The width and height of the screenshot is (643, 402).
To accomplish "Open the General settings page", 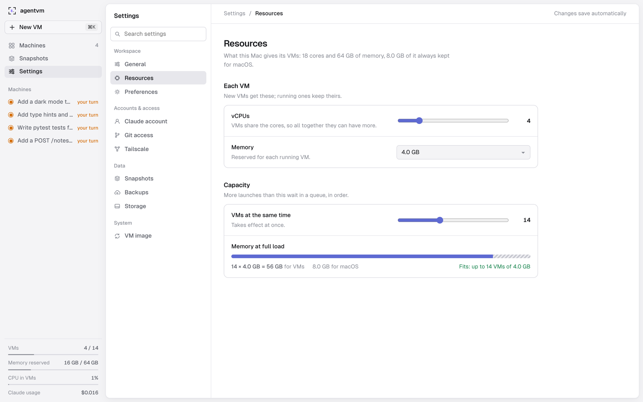I will click(x=158, y=64).
